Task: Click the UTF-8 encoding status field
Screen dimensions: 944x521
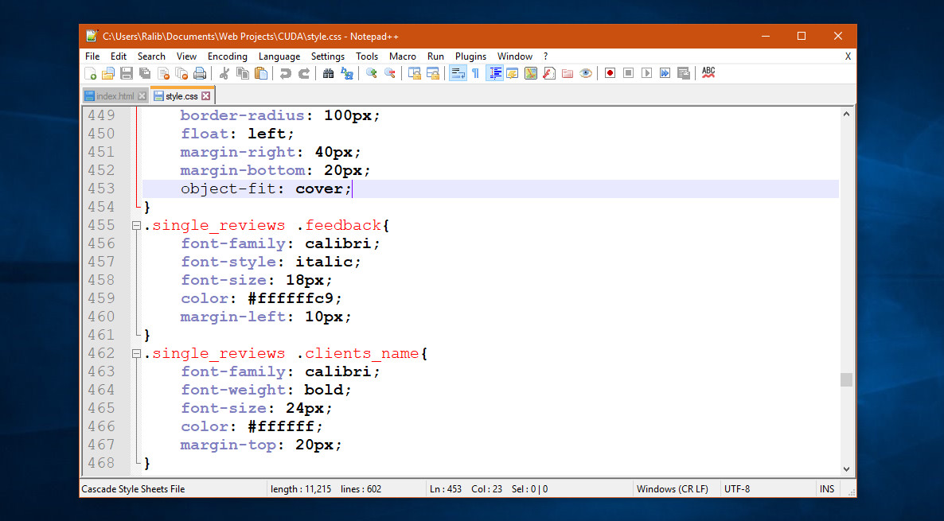Action: point(737,489)
